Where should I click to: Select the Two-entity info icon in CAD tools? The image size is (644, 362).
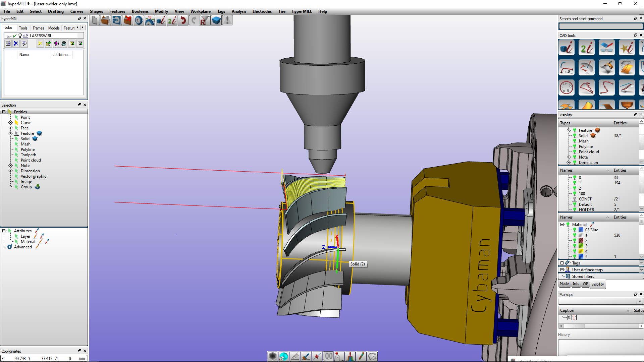(x=586, y=48)
